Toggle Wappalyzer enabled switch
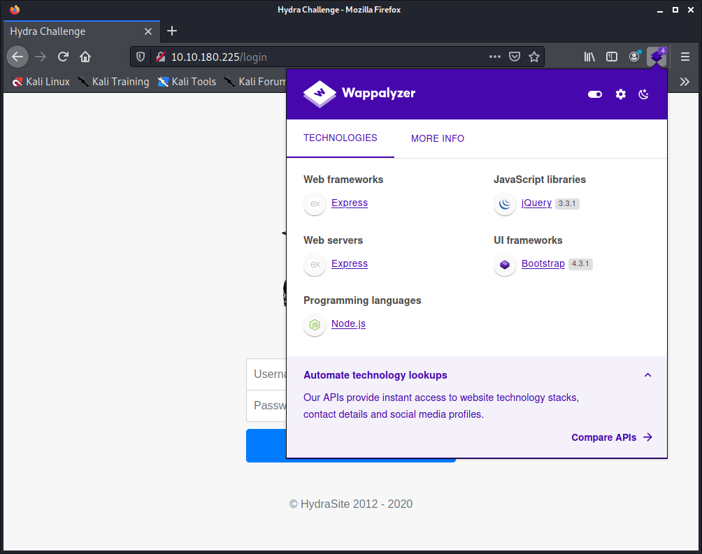The height and width of the screenshot is (554, 702). [x=595, y=94]
